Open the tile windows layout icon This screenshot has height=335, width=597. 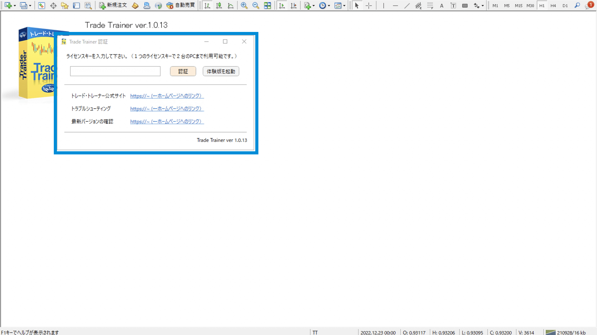(267, 6)
